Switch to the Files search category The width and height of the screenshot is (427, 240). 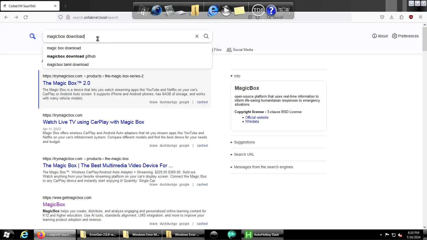[x=217, y=50]
